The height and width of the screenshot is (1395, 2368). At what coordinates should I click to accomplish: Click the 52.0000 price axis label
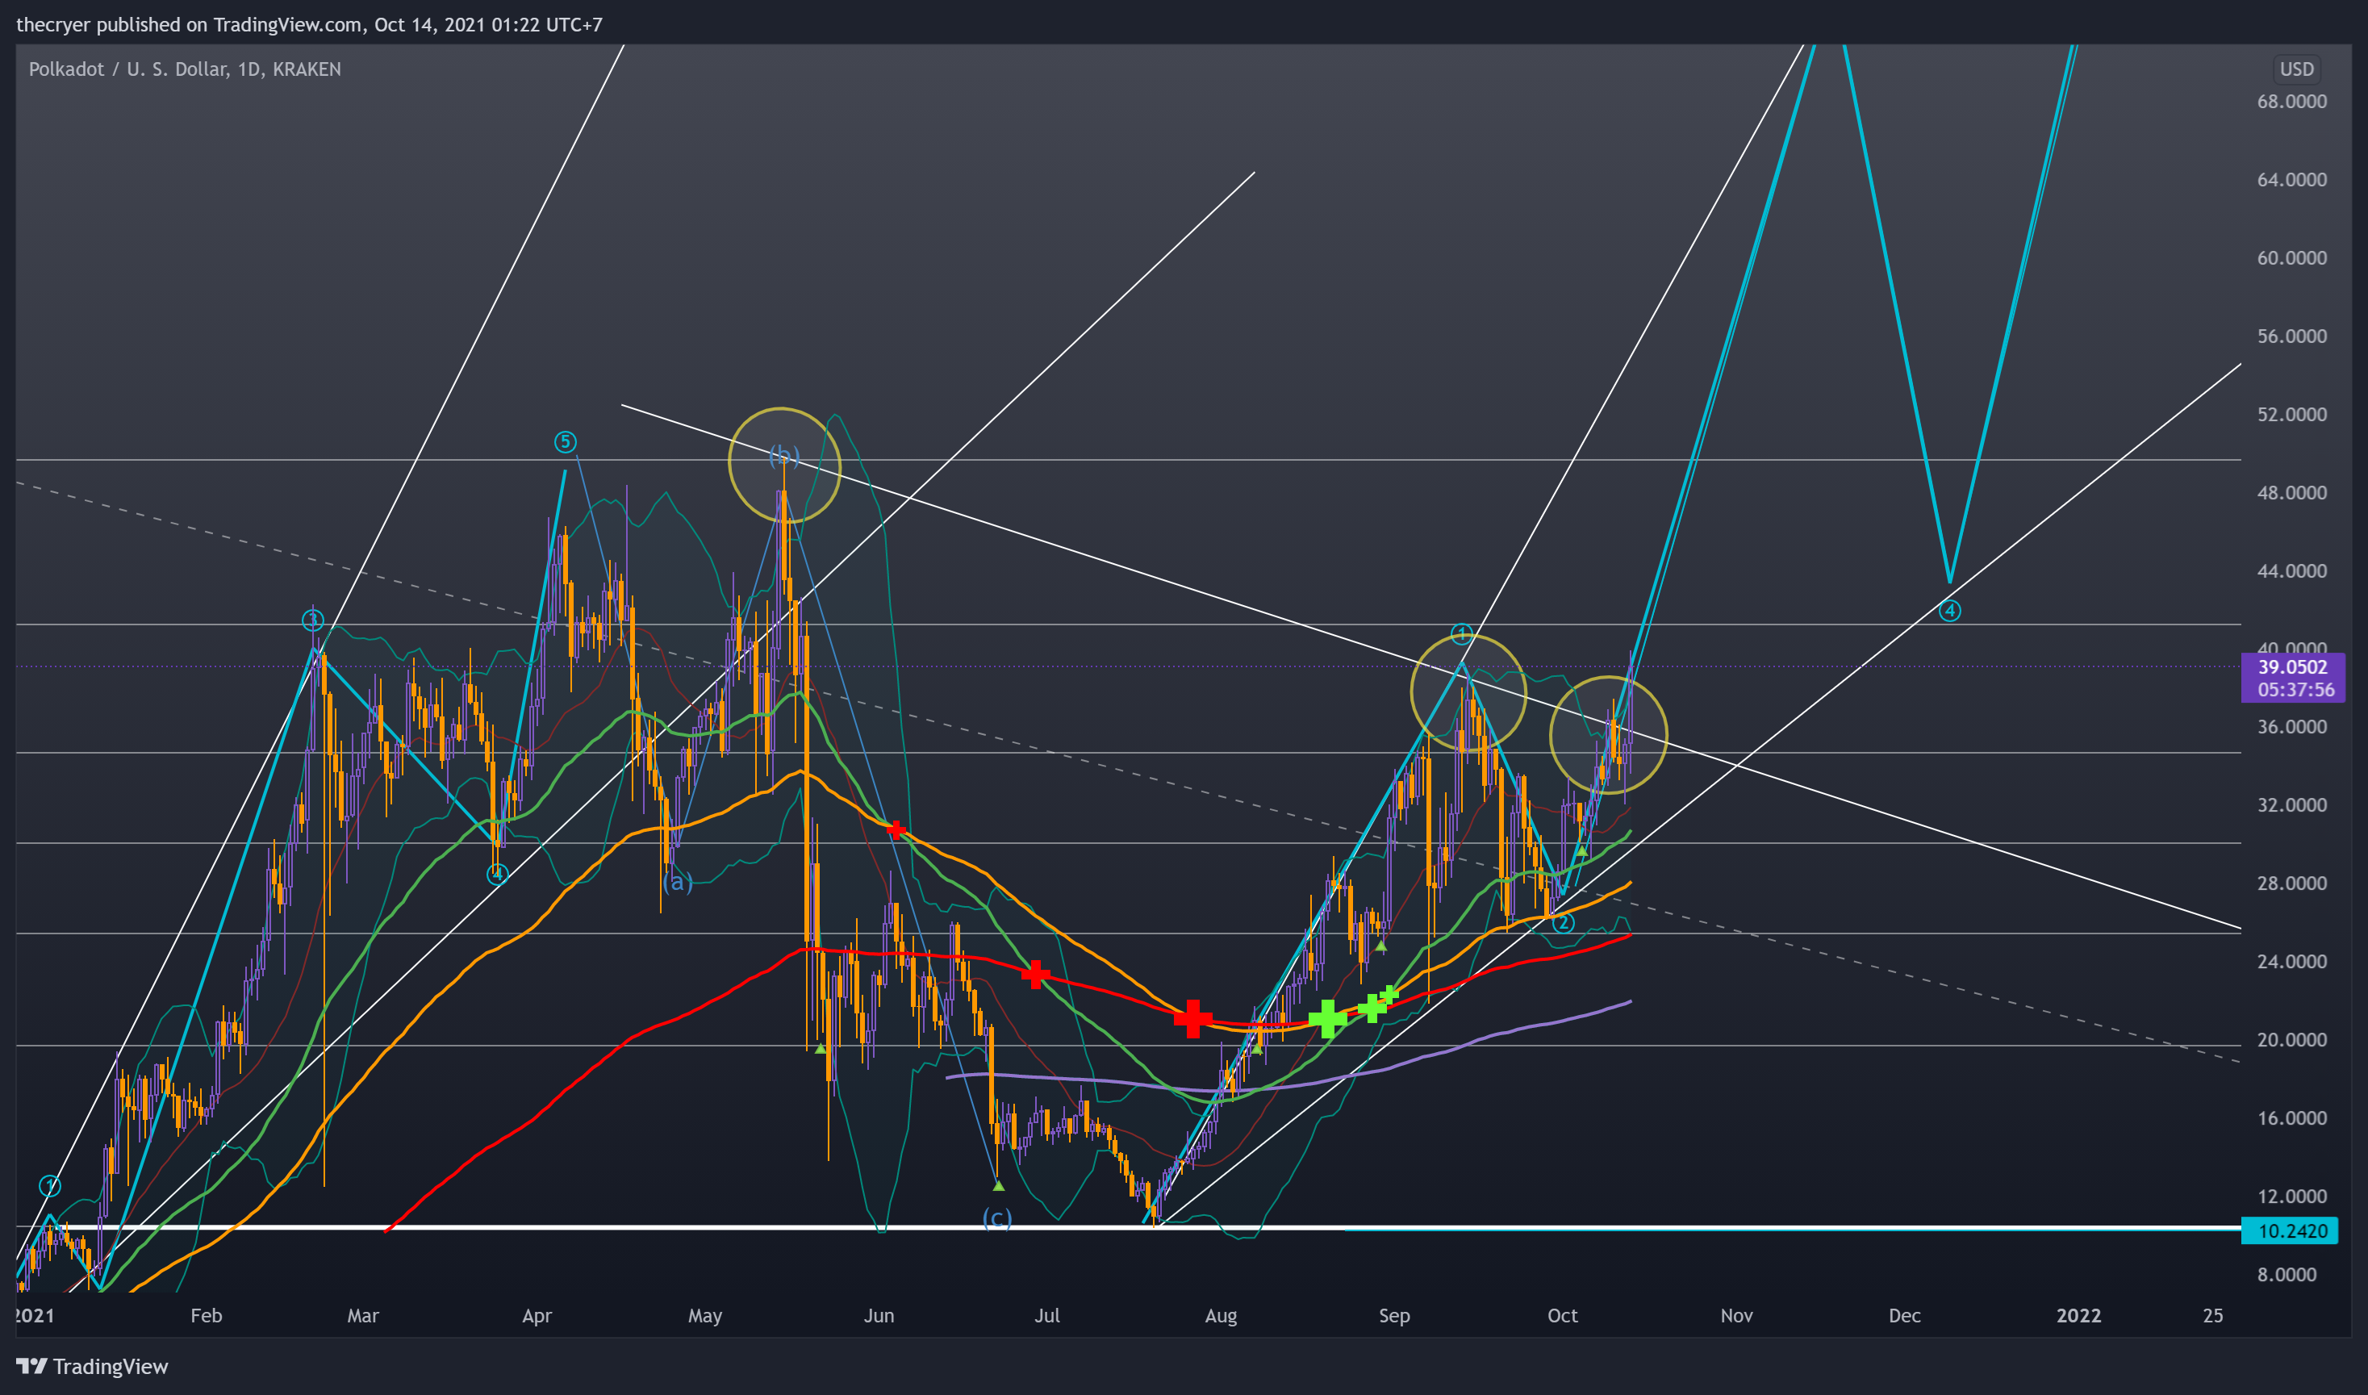[x=2291, y=415]
